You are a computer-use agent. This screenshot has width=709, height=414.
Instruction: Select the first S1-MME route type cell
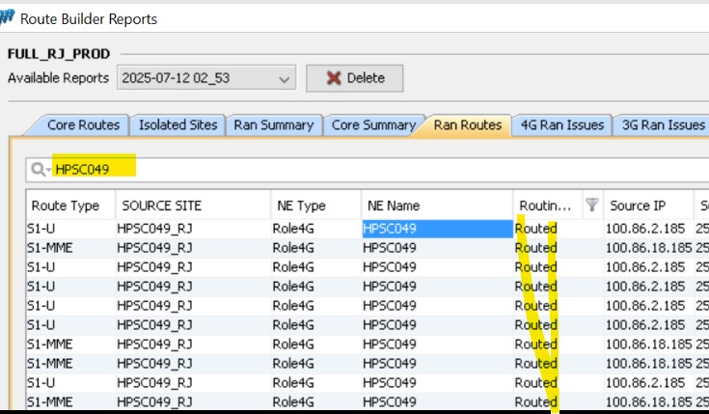(48, 248)
